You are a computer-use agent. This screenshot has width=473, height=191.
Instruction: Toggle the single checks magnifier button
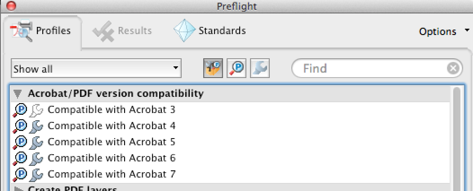[236, 68]
